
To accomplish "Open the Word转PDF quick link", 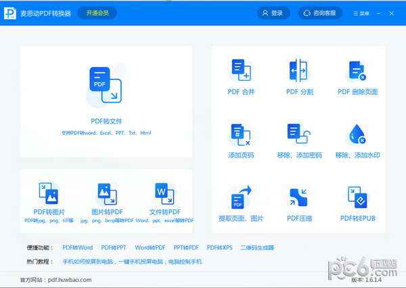I will tap(150, 247).
